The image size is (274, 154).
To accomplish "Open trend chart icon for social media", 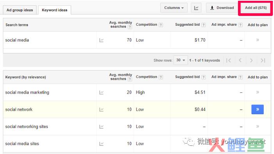I will 101,40.
